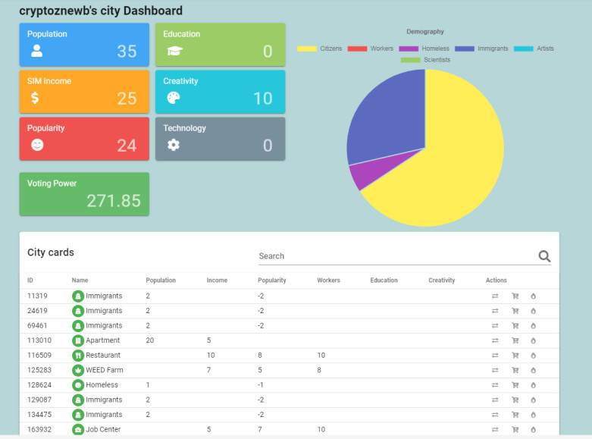Click burn flame icon for Restaurant row
592x439 pixels.
(x=533, y=356)
